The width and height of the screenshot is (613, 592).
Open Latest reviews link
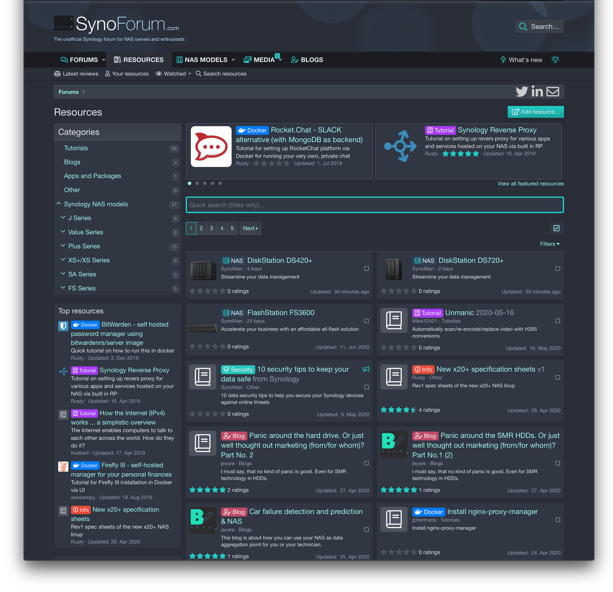coord(76,74)
